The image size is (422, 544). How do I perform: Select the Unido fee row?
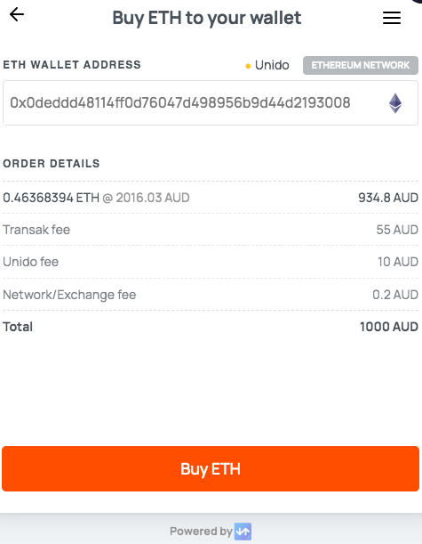211,262
